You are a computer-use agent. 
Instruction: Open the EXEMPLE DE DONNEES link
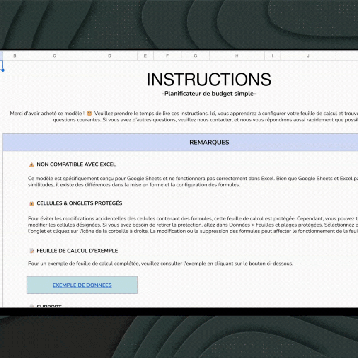82,285
